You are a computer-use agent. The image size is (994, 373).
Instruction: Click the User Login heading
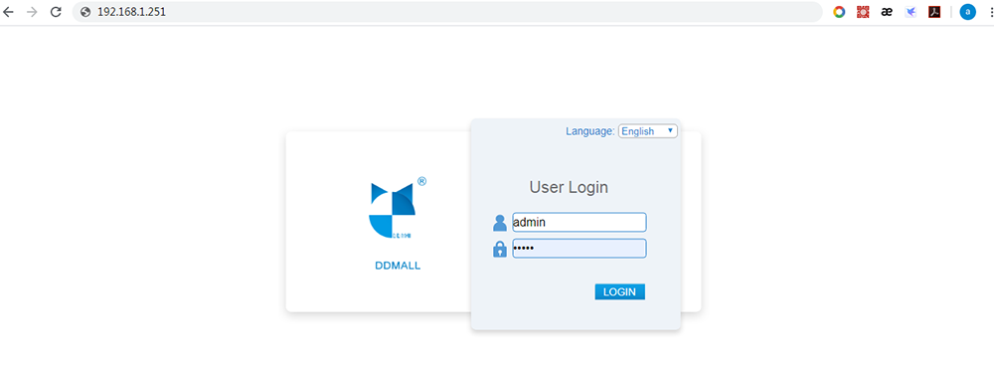coord(569,187)
